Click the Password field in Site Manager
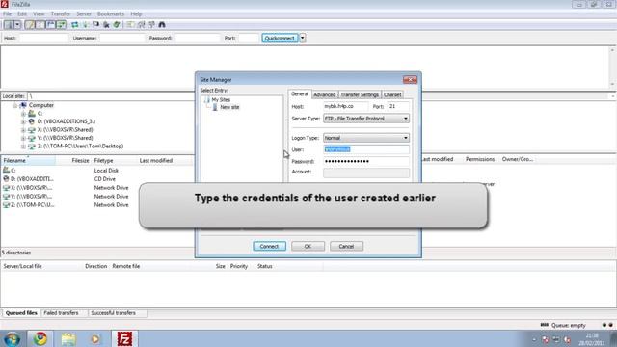 (366, 161)
